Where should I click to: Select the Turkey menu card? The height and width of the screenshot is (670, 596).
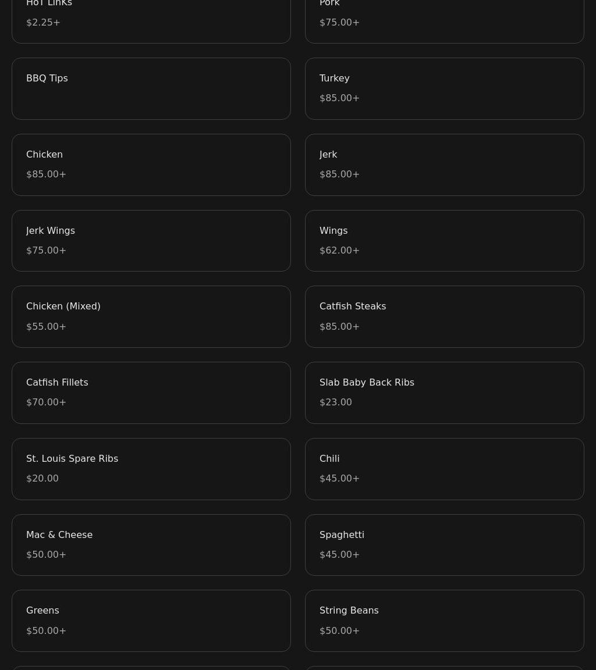tap(444, 88)
